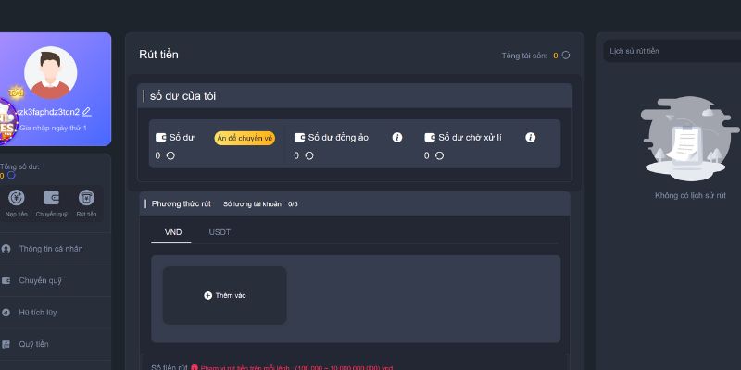Image resolution: width=741 pixels, height=370 pixels.
Task: Open Quỹ tiền sidebar item
Action: (x=33, y=344)
